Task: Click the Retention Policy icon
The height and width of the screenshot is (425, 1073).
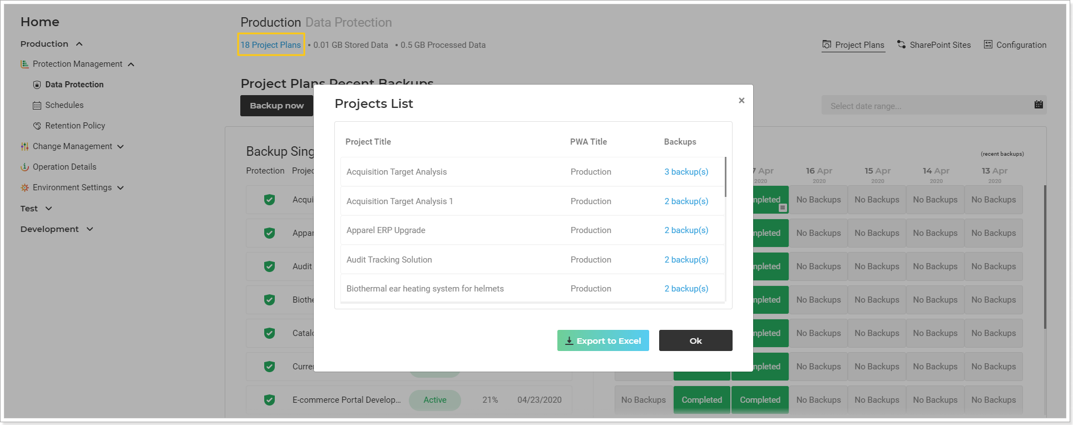Action: [37, 126]
